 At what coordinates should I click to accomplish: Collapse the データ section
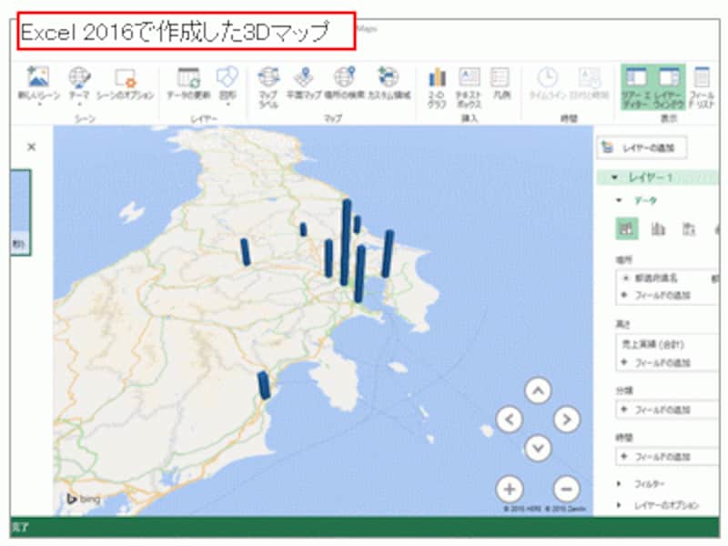tap(619, 200)
